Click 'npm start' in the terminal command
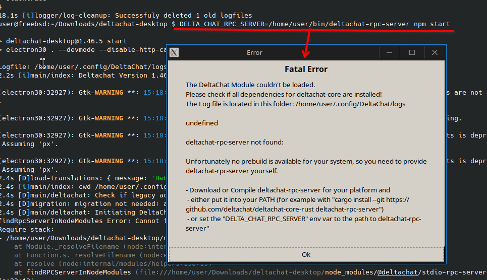Image resolution: width=487 pixels, height=280 pixels. [431, 24]
